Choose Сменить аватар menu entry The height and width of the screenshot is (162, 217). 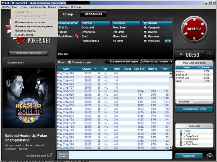34,35
